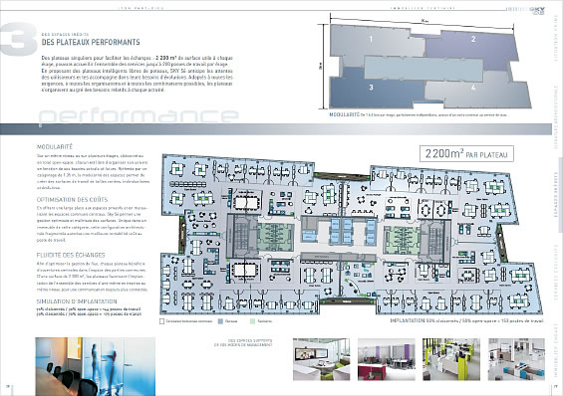Open the purple and red lounge thumbnail

(x=387, y=359)
